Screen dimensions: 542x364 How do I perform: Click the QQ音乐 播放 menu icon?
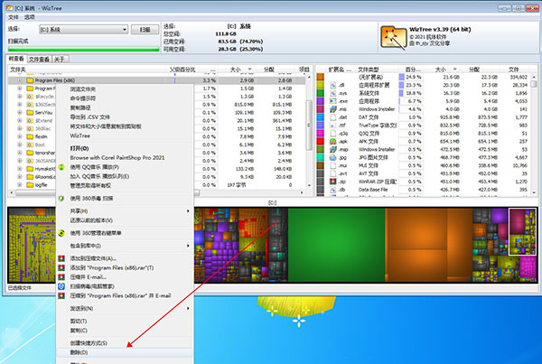pyautogui.click(x=62, y=166)
